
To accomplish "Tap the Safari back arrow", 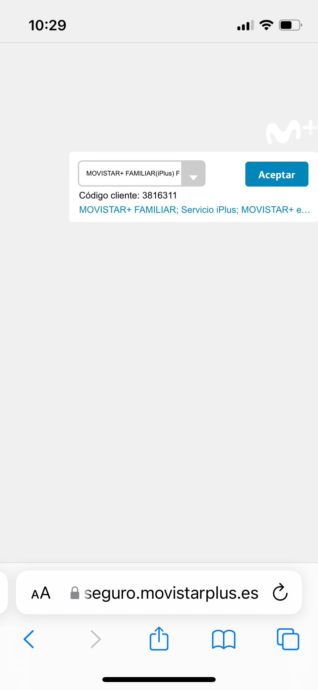I will (x=29, y=639).
